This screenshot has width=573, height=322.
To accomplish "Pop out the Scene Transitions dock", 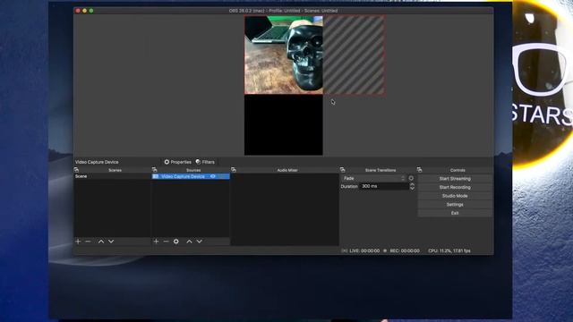I will click(342, 170).
